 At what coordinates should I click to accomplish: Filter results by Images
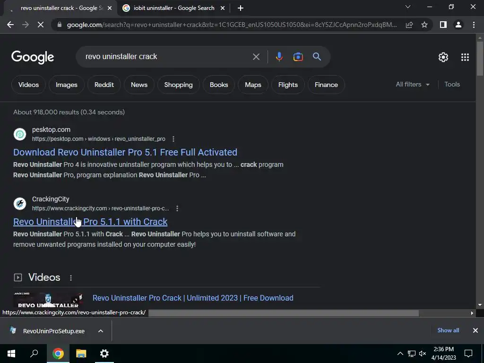66,85
